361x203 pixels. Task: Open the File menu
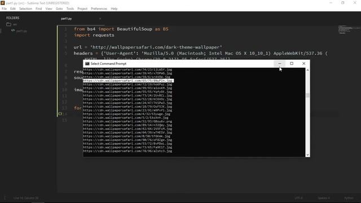click(x=4, y=9)
